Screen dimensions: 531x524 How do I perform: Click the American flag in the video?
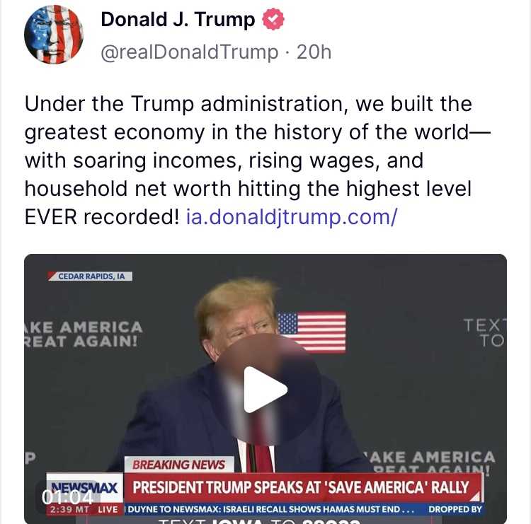pyautogui.click(x=312, y=332)
